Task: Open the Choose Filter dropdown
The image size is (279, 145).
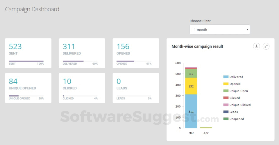Action: click(220, 30)
